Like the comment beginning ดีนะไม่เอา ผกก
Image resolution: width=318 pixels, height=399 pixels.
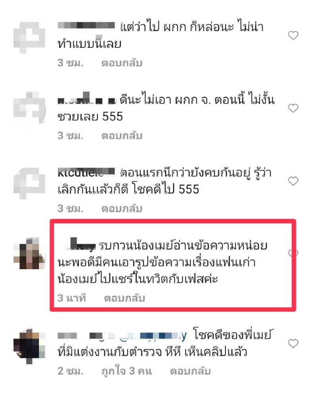click(293, 108)
